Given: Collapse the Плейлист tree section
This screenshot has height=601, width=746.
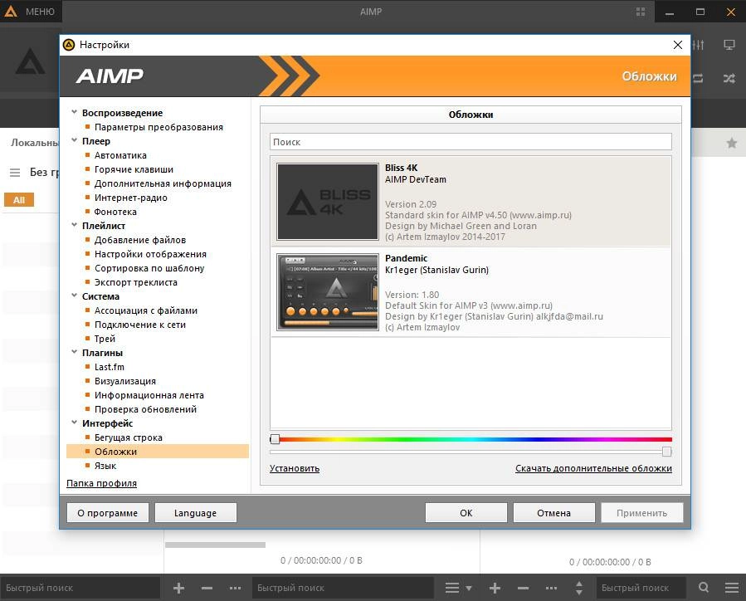Looking at the screenshot, I should click(x=74, y=225).
